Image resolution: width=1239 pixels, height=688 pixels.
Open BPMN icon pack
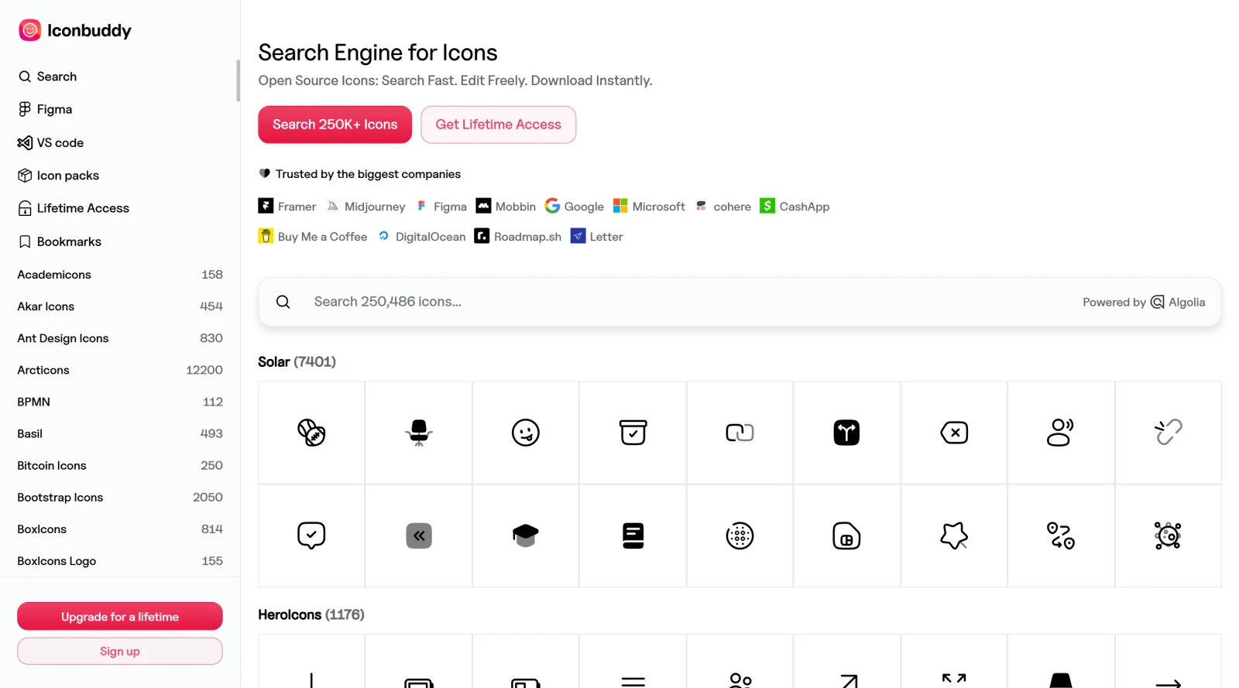click(x=120, y=402)
